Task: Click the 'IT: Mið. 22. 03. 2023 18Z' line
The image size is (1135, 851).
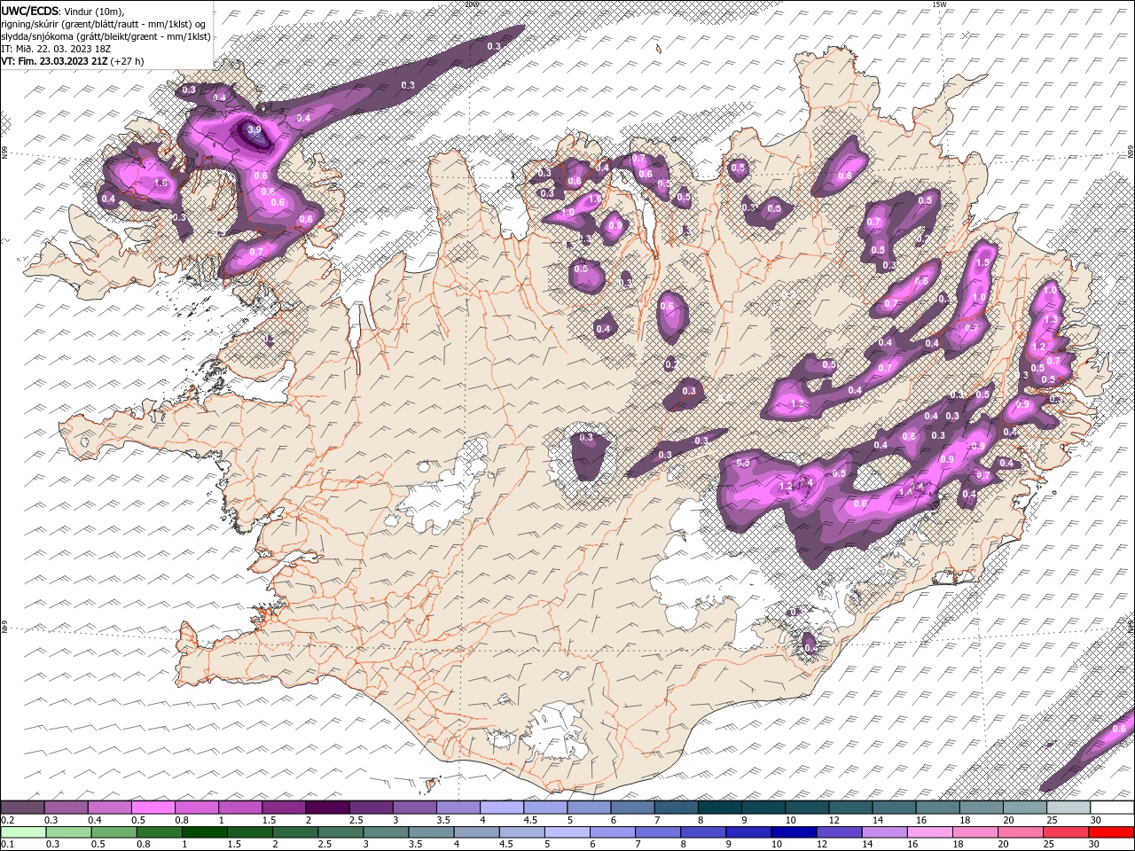Action: (56, 49)
